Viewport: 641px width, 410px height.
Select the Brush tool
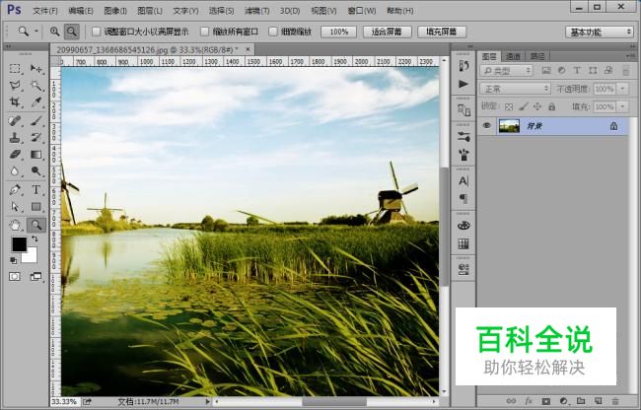(x=36, y=121)
